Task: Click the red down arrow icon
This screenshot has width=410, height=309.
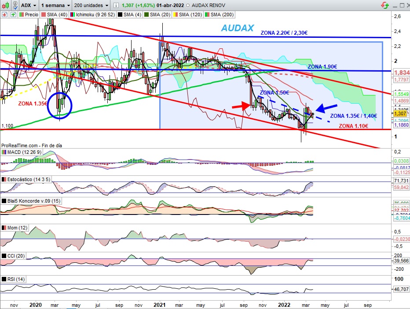Action: [4, 15]
